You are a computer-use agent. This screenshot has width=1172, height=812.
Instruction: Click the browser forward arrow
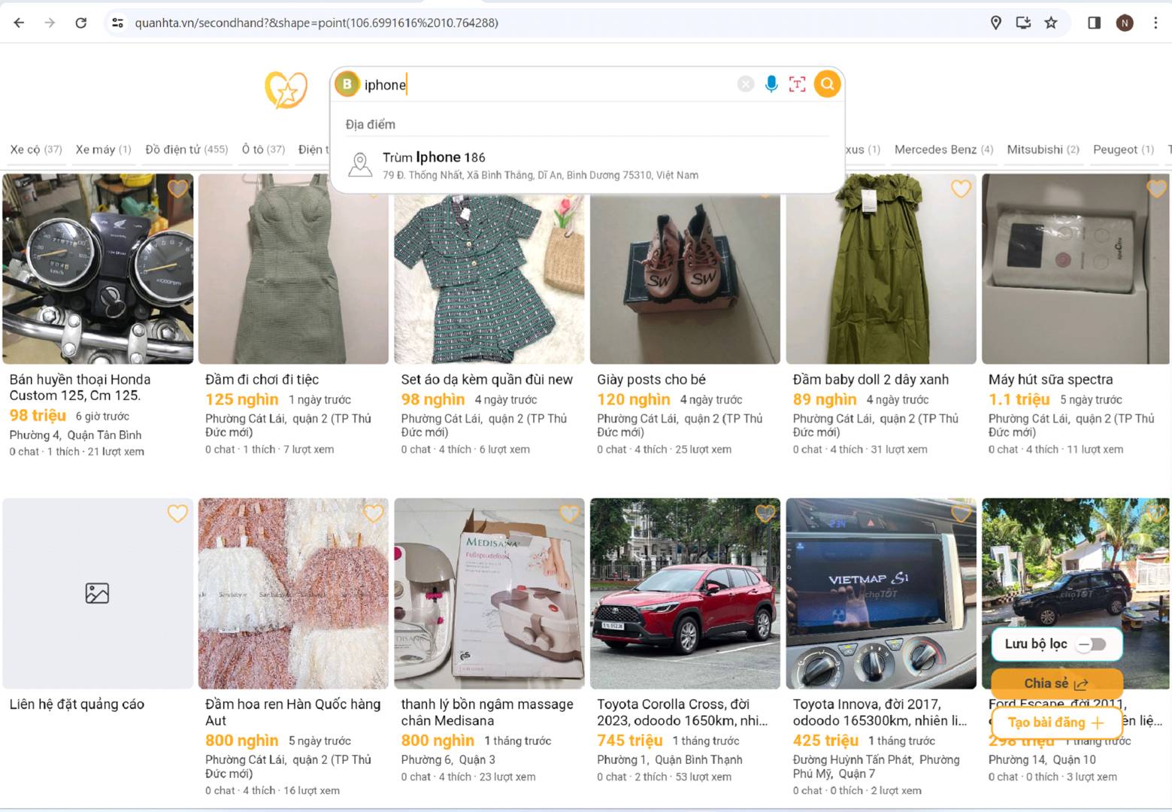[50, 23]
